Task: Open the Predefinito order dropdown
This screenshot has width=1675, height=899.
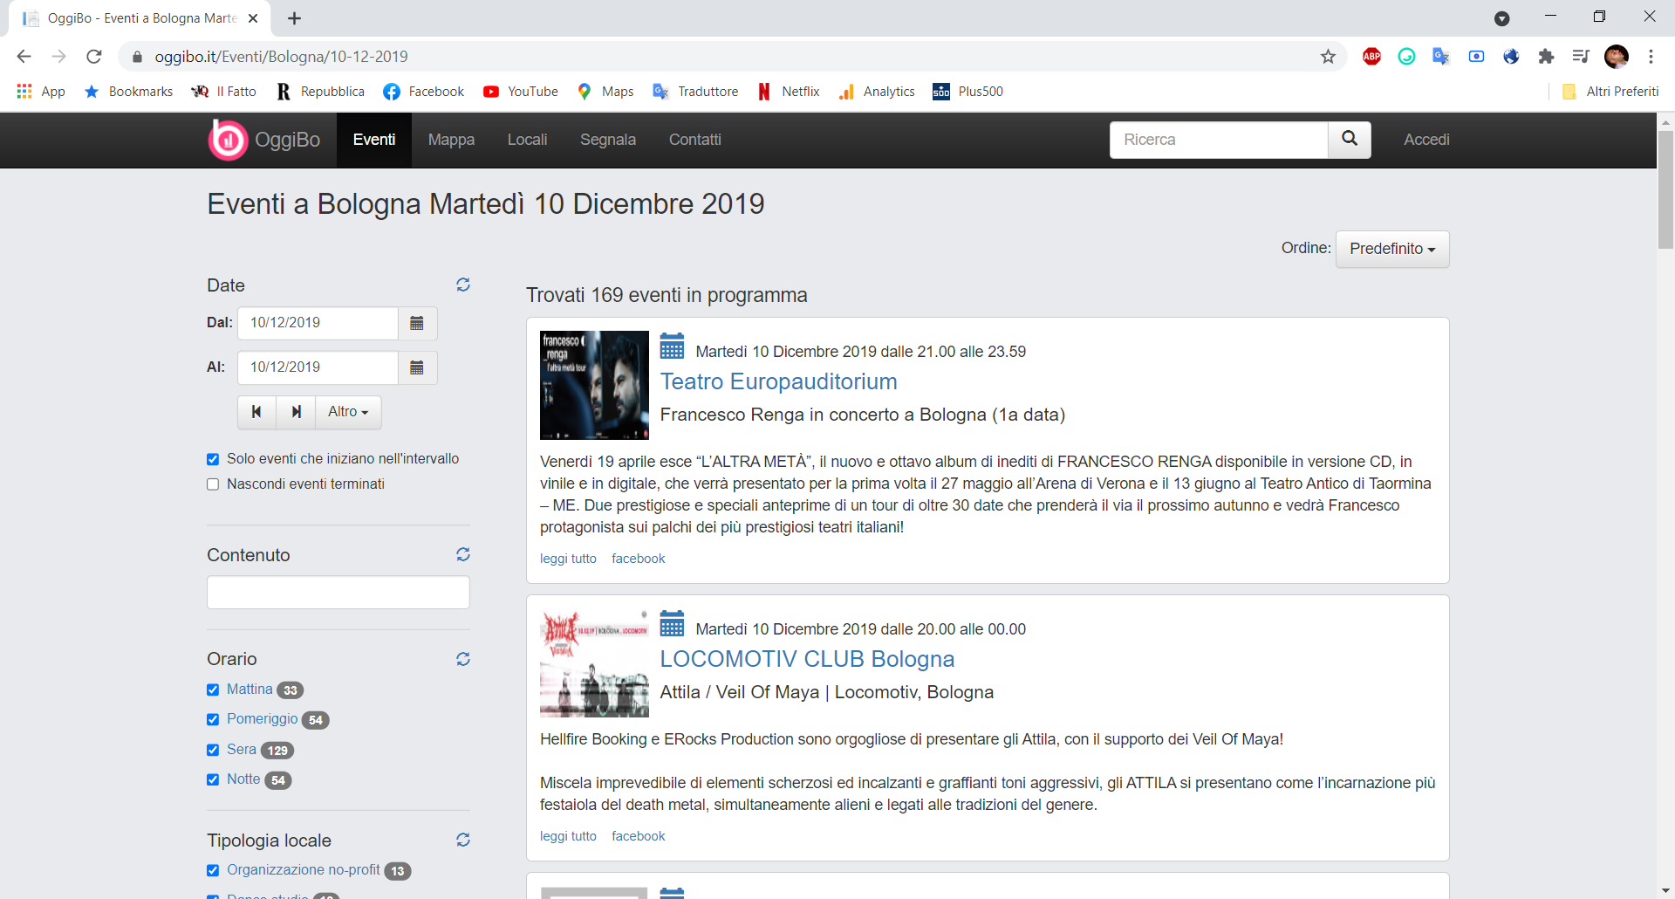Action: [x=1392, y=249]
